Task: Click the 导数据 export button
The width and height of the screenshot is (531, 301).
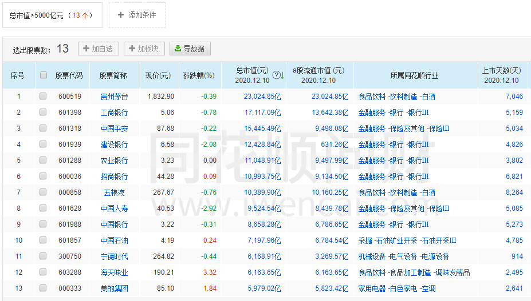Action: (190, 49)
